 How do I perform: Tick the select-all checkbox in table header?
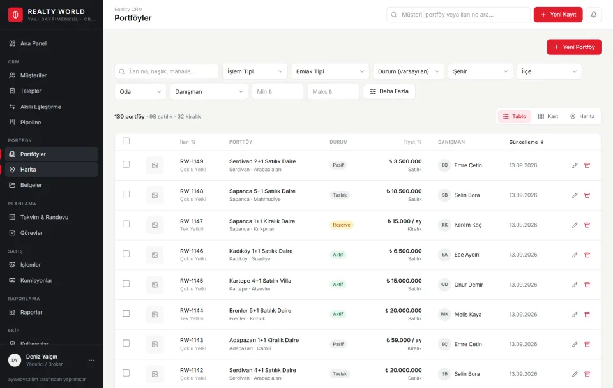126,141
